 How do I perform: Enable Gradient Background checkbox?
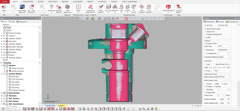(205, 34)
